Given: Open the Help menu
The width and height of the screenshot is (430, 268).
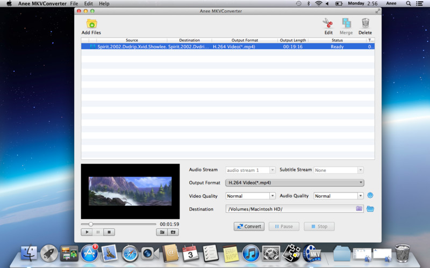Looking at the screenshot, I should (104, 4).
